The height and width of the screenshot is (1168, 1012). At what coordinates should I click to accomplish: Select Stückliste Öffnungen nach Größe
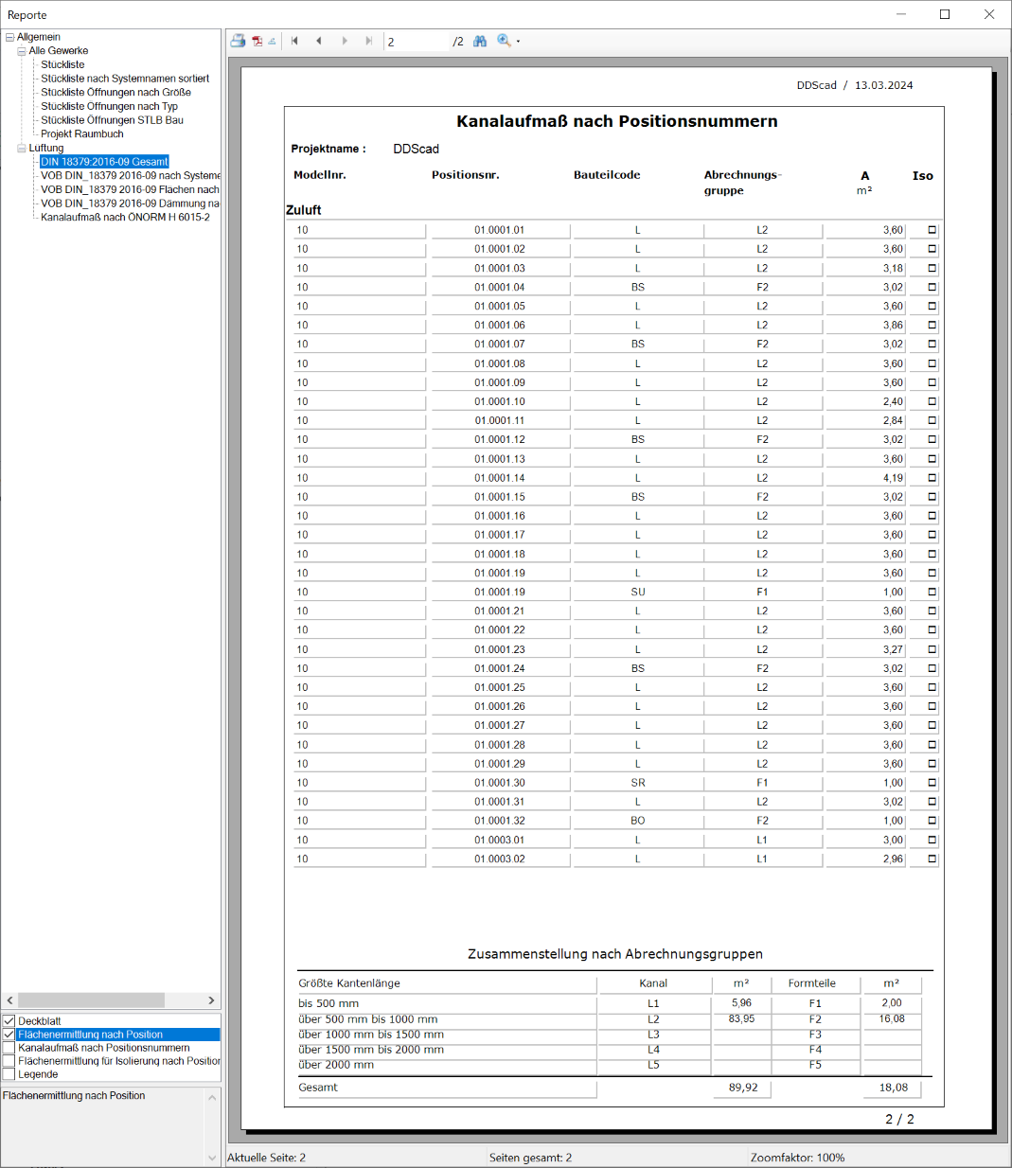(115, 93)
